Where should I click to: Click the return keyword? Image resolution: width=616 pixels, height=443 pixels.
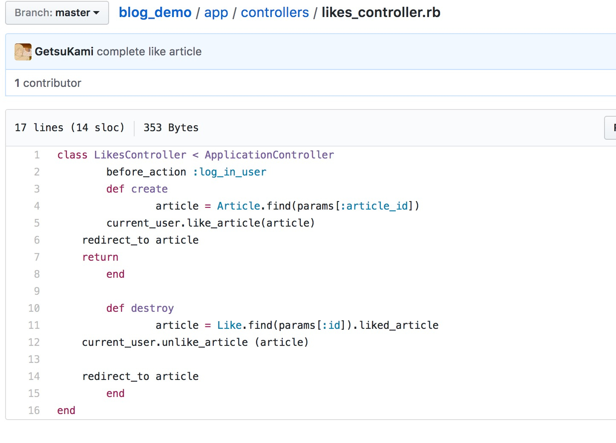100,257
